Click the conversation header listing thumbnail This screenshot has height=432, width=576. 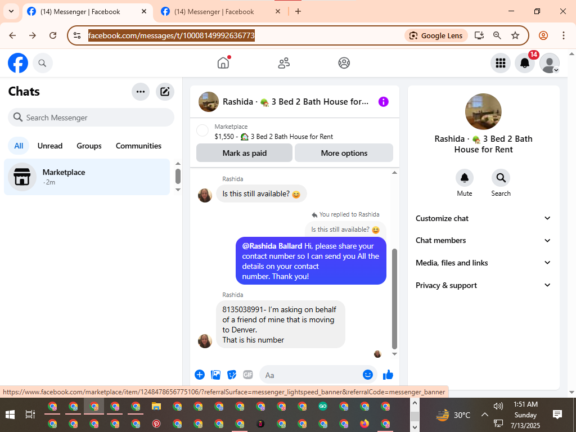[x=209, y=102]
